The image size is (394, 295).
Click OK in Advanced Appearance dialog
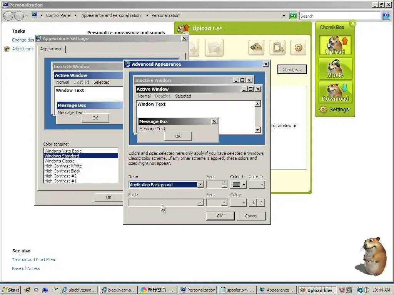pos(220,216)
